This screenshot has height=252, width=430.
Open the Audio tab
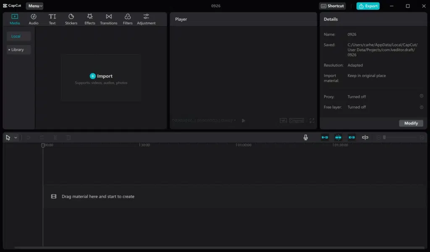pyautogui.click(x=34, y=19)
